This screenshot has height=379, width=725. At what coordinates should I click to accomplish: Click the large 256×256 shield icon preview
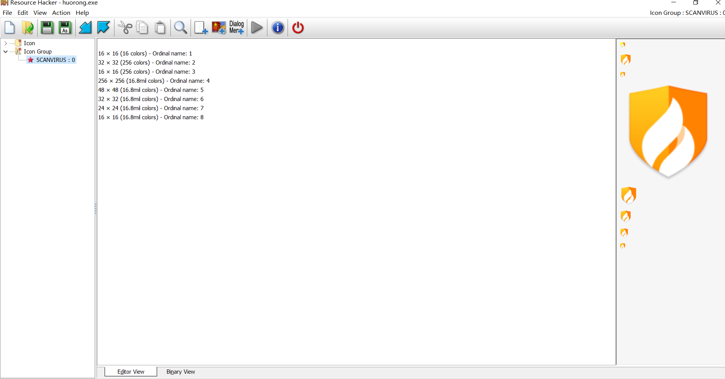coord(668,131)
